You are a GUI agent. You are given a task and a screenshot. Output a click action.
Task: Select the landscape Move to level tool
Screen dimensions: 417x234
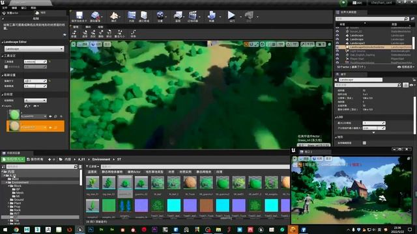[109, 34]
